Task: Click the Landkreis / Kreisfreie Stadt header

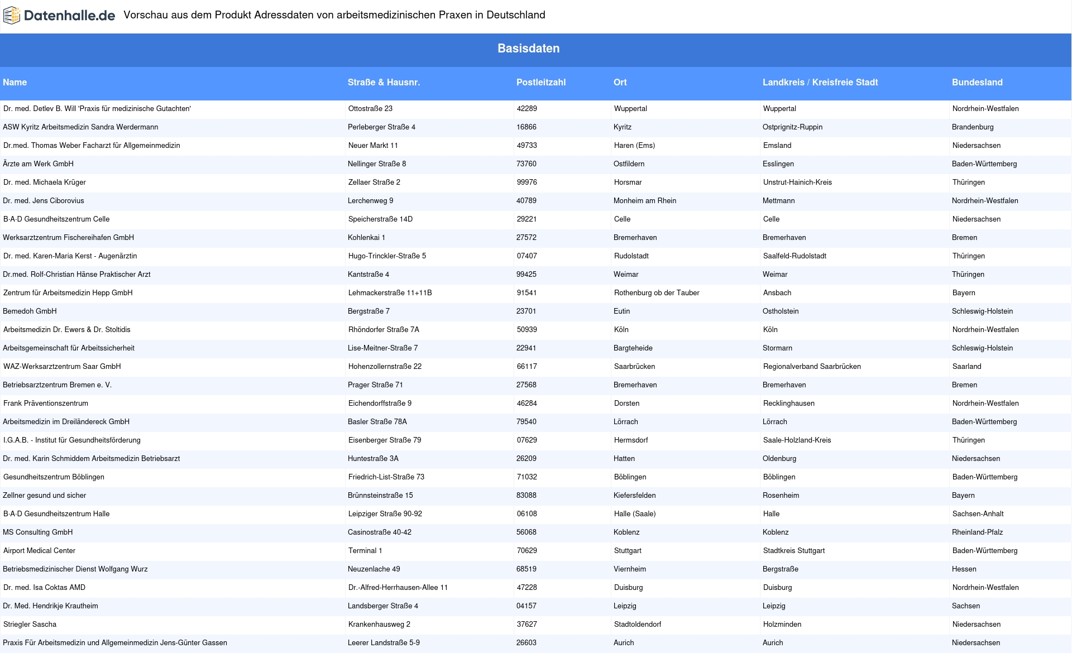Action: [820, 83]
